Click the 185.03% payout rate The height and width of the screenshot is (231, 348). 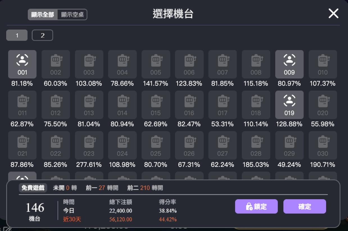click(x=256, y=165)
